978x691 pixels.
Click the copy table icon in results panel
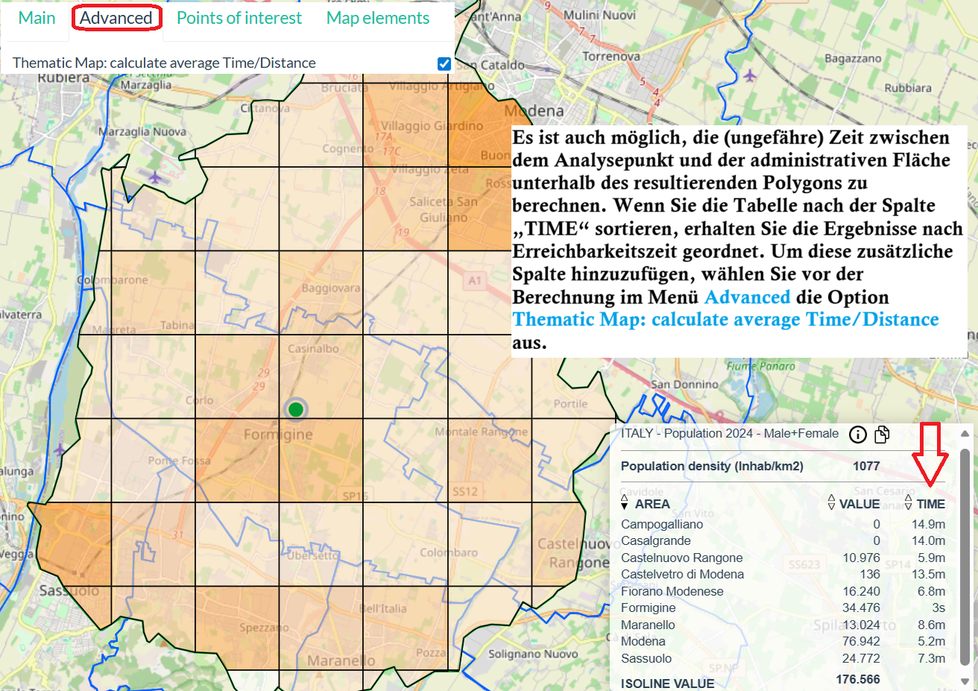(882, 435)
